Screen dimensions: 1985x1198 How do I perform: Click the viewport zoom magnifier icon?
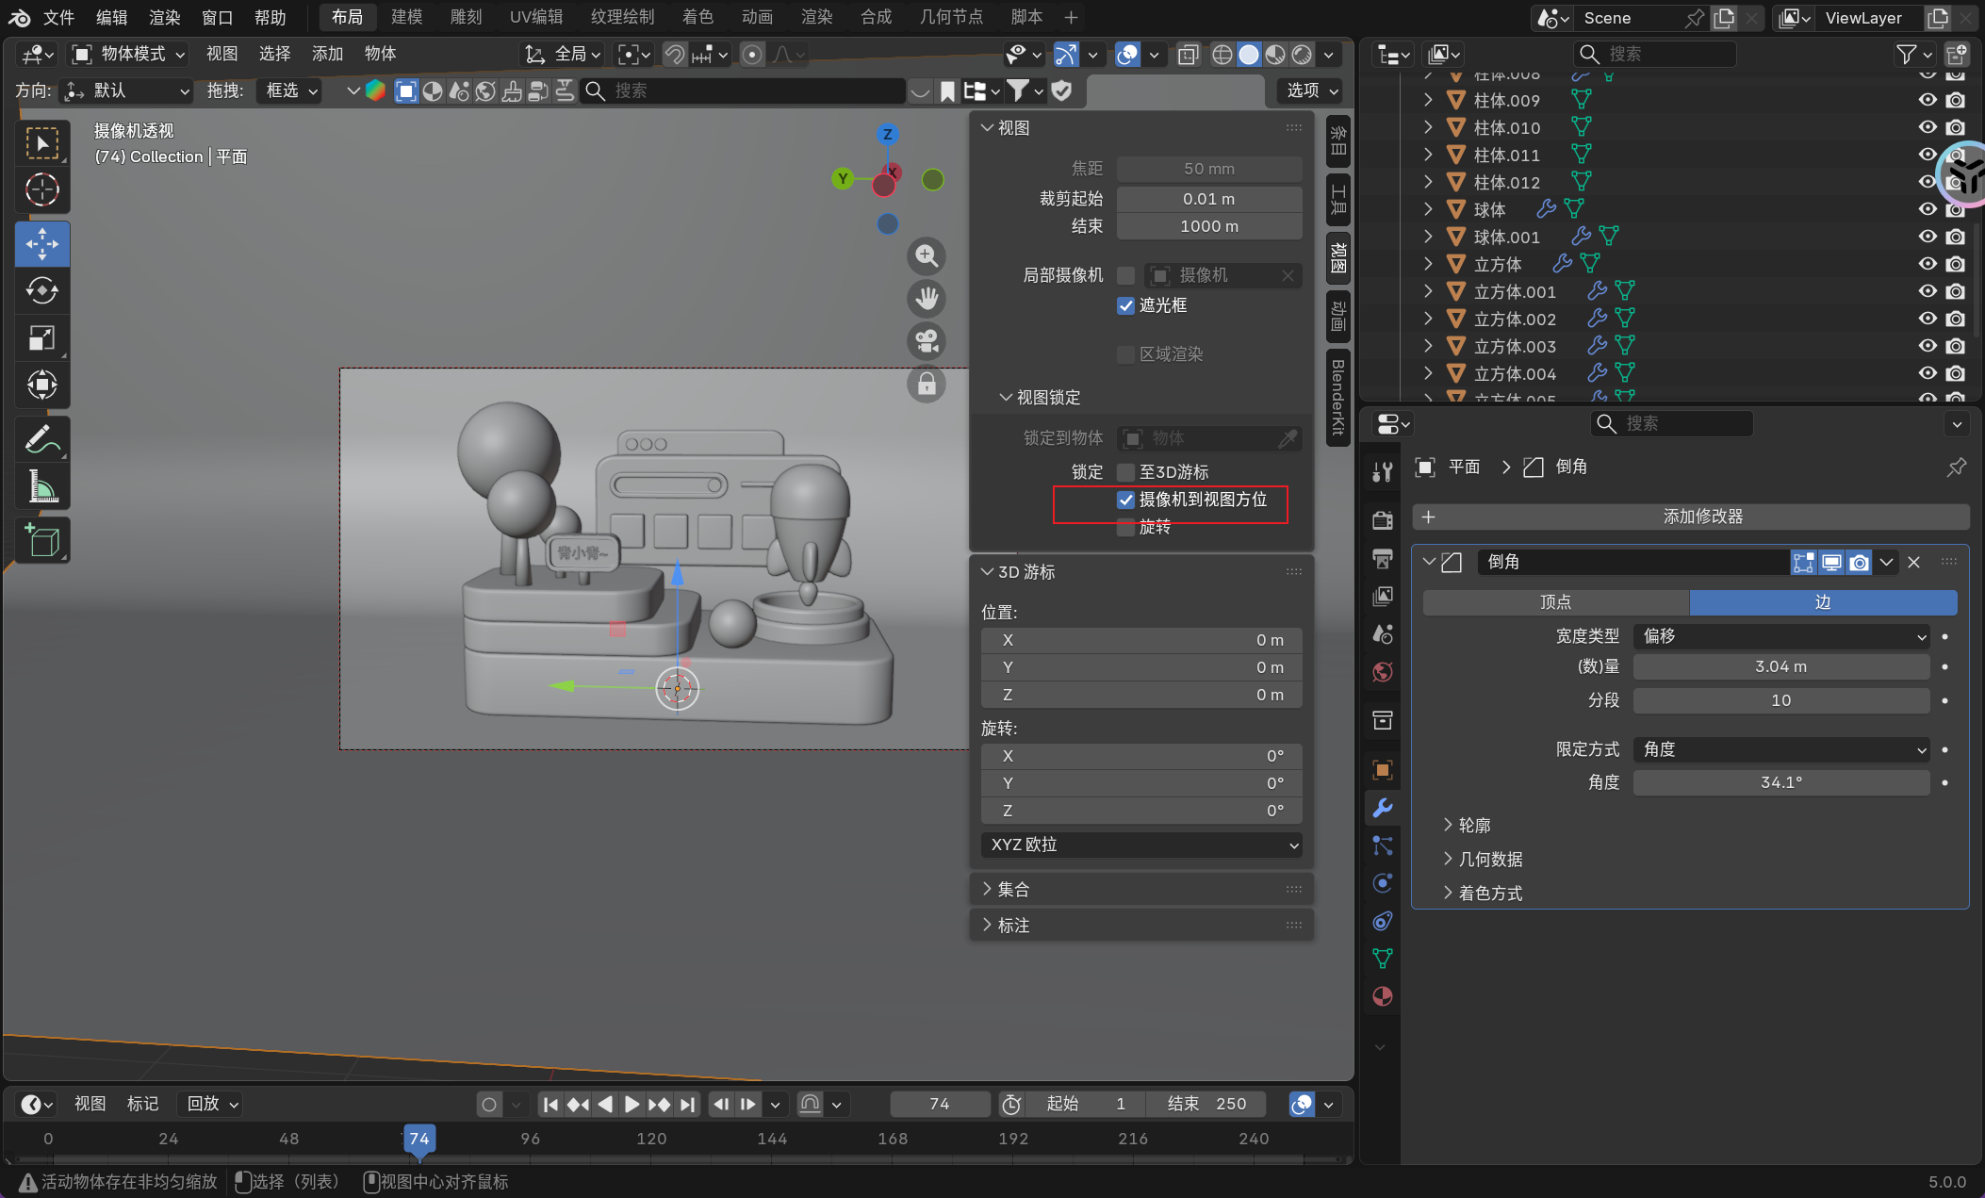tap(927, 255)
